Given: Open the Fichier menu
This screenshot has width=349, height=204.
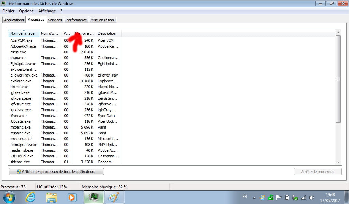Looking at the screenshot, I should tap(9, 11).
